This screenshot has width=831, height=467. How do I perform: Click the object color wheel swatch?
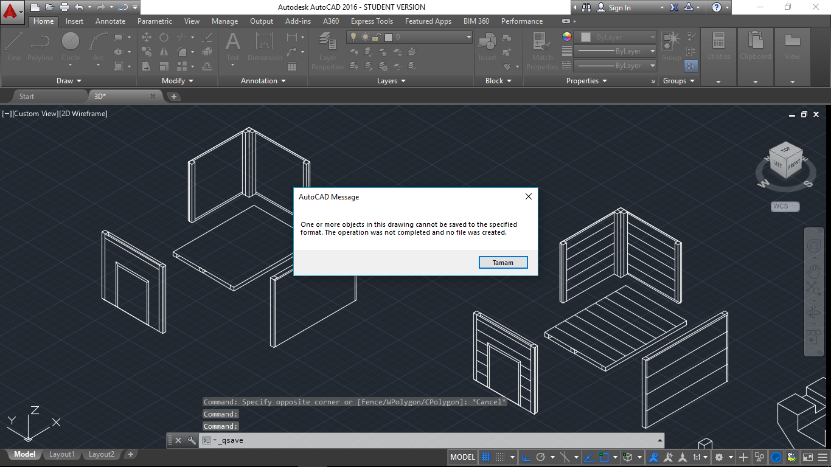(567, 37)
